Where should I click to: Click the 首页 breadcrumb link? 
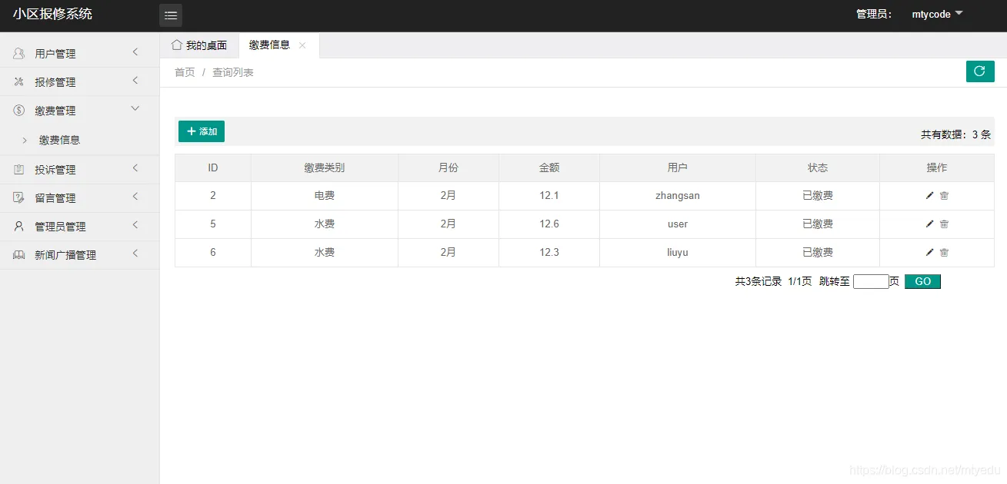[185, 72]
